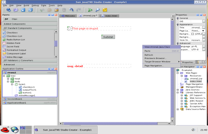Click the Open Project folder icon
This screenshot has width=208, height=134.
(x=16, y=10)
